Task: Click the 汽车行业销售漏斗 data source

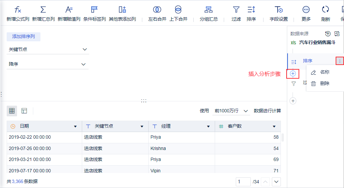Action: click(317, 42)
